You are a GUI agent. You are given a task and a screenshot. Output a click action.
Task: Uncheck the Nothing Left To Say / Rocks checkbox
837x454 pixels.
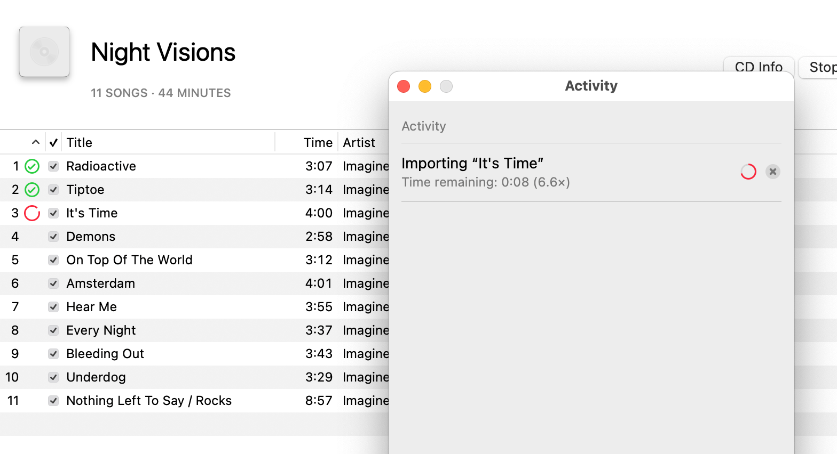click(53, 401)
